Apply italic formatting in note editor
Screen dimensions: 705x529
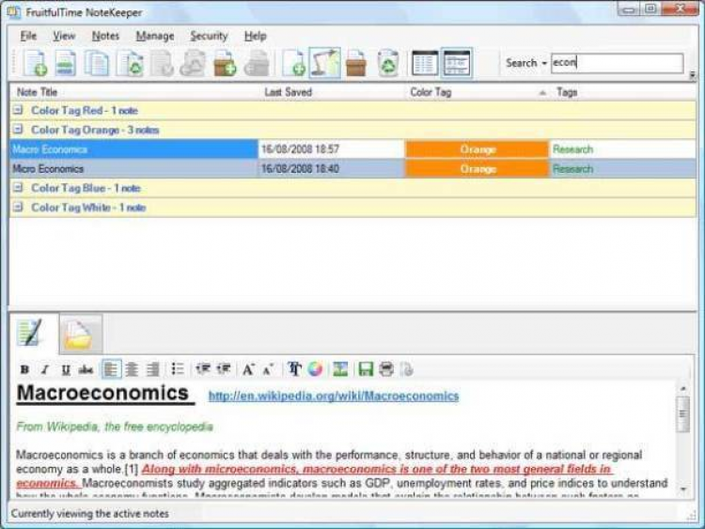coord(44,369)
